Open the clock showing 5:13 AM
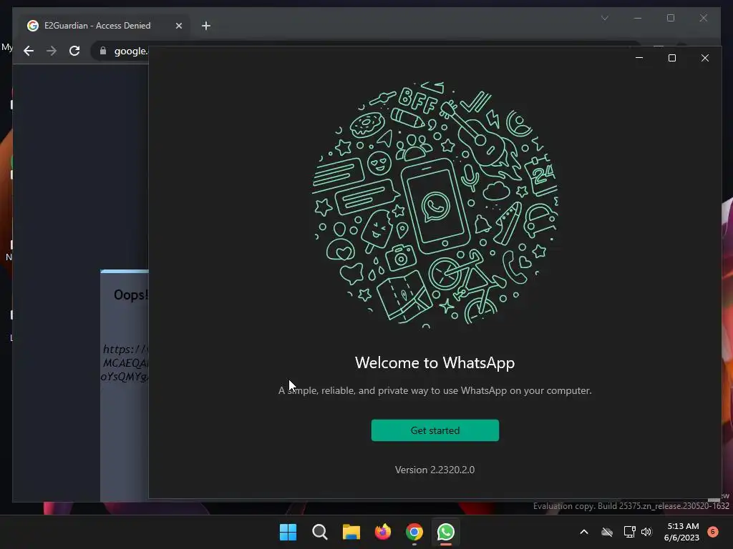Screen dimensions: 733x549 (681, 532)
